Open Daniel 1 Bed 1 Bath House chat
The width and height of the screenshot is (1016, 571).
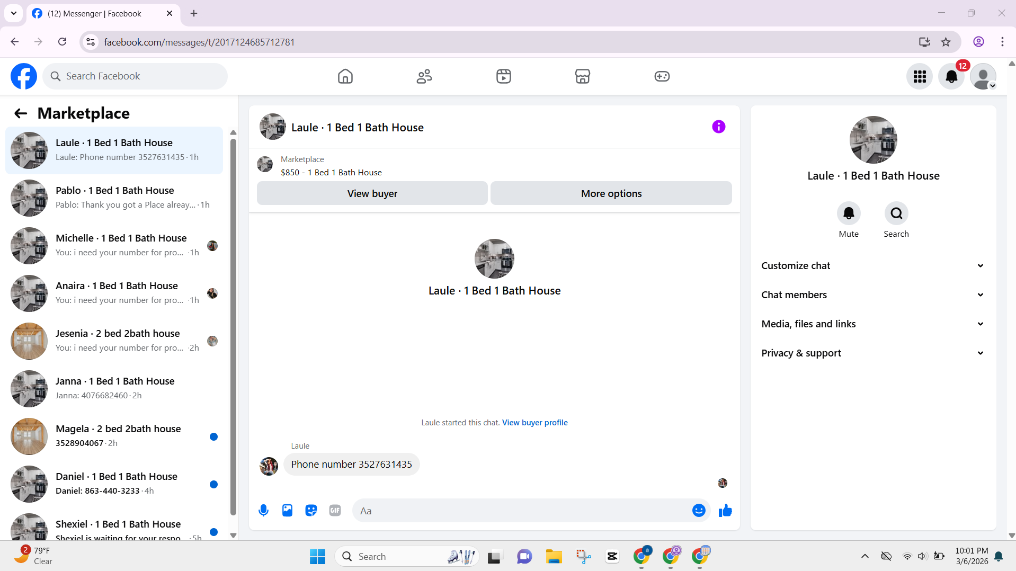click(x=114, y=484)
